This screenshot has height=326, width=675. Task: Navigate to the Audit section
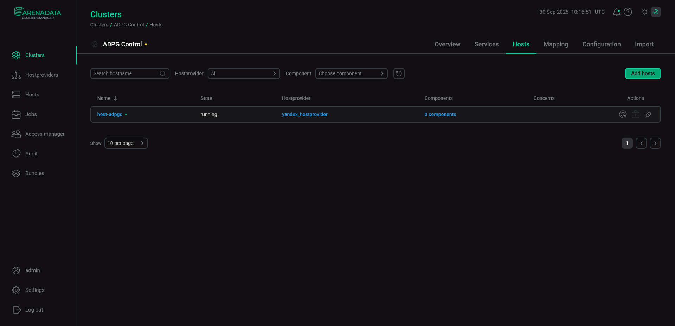coord(31,153)
